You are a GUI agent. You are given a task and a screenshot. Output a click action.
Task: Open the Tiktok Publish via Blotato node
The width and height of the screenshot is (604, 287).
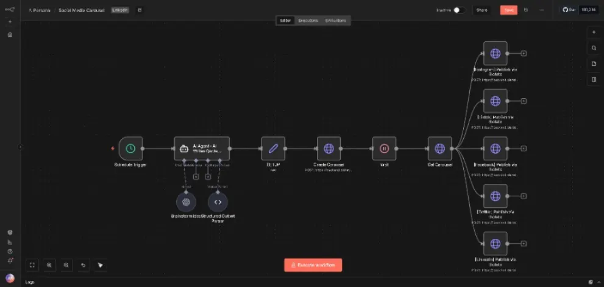pyautogui.click(x=495, y=101)
